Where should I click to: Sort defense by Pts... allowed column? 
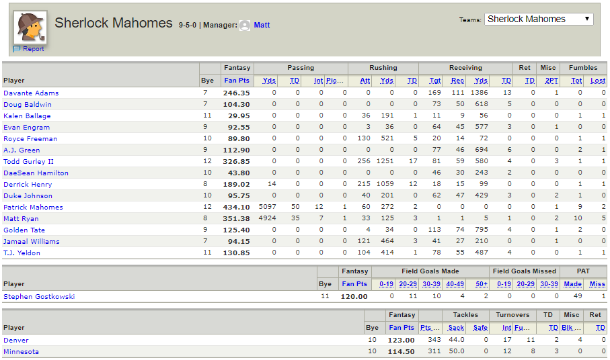click(430, 327)
